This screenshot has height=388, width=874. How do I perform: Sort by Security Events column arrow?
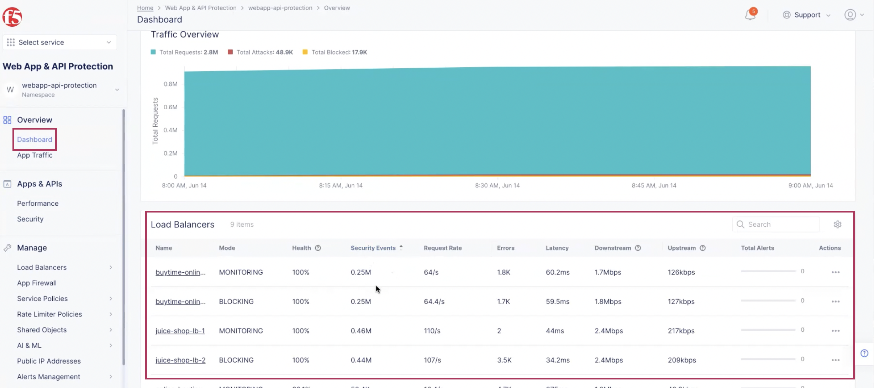pyautogui.click(x=401, y=247)
